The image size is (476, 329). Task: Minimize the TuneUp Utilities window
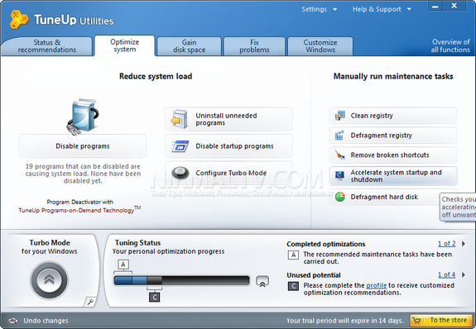[435, 6]
